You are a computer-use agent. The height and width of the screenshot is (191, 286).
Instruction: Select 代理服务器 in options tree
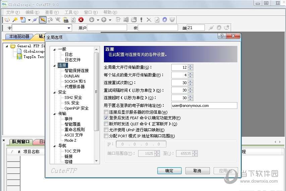tap(74, 87)
